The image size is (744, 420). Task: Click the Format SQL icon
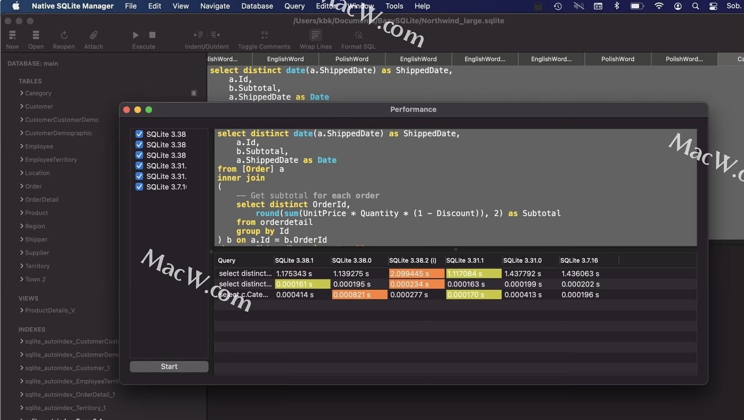point(358,35)
